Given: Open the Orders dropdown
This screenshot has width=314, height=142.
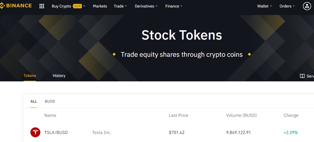Looking at the screenshot, I should [x=287, y=6].
